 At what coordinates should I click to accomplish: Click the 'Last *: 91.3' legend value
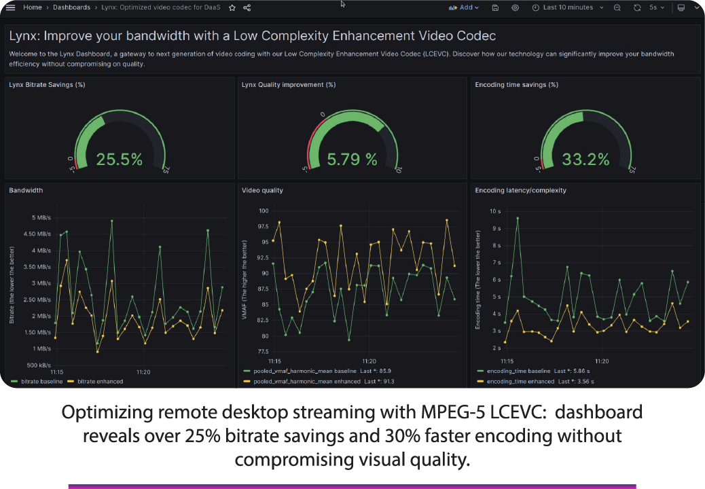(x=379, y=382)
